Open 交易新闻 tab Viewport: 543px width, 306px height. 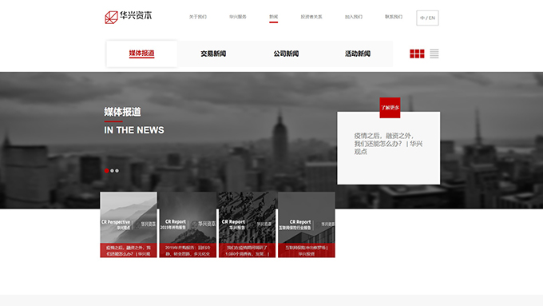[x=213, y=54]
